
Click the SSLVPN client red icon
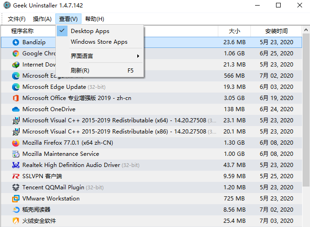(16, 176)
